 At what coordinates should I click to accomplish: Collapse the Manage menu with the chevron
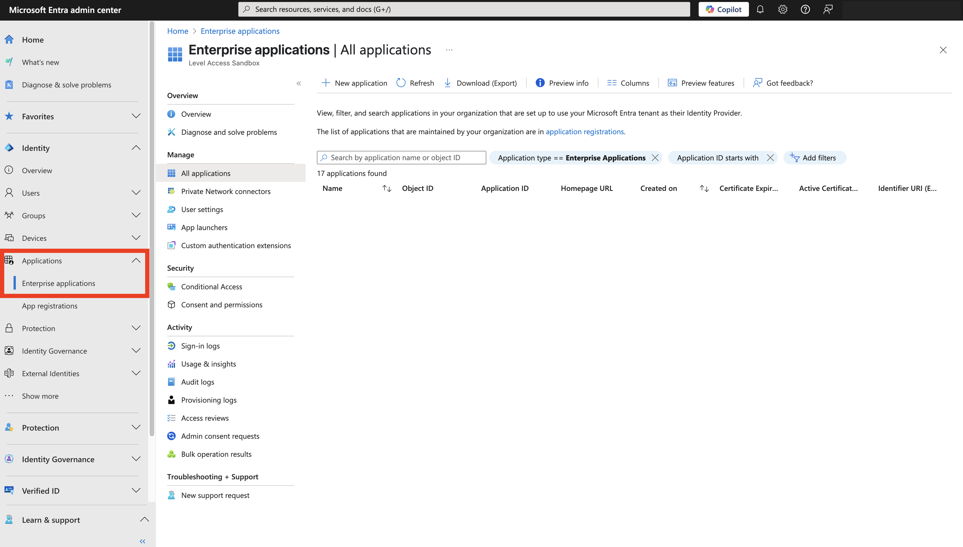point(299,83)
